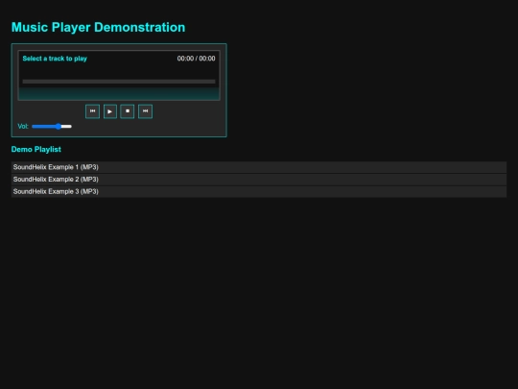Click the Demo Playlist heading
The height and width of the screenshot is (389, 518).
click(x=36, y=149)
